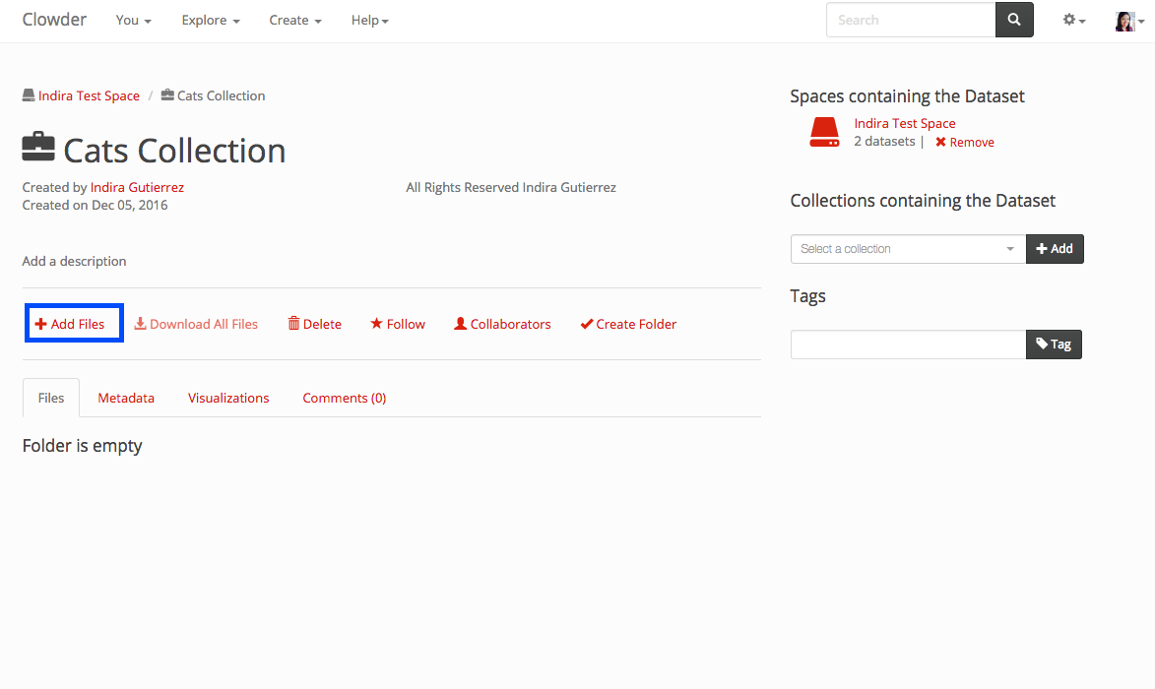Click the red Indira Test Space drive icon

click(x=824, y=133)
